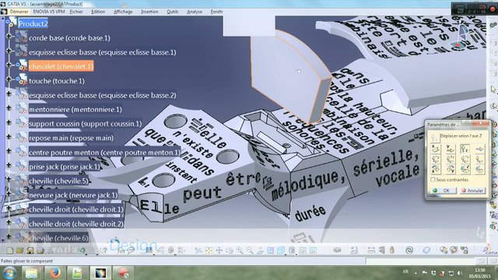This screenshot has height=280, width=498.
Task: Select centre poutre menton tree item
Action: (104, 152)
